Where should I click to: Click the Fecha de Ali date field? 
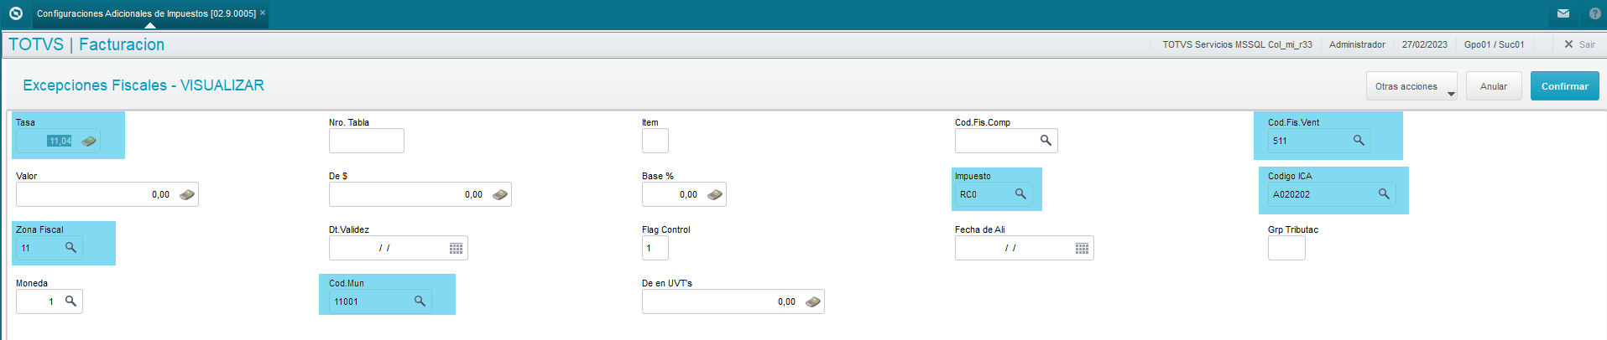[1024, 248]
